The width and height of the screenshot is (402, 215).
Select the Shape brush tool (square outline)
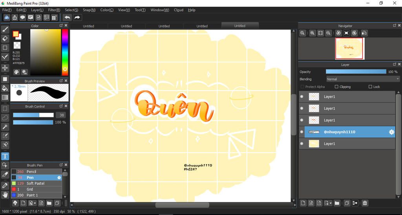pyautogui.click(x=5, y=47)
